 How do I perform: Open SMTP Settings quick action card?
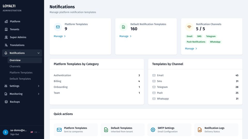(x=169, y=130)
